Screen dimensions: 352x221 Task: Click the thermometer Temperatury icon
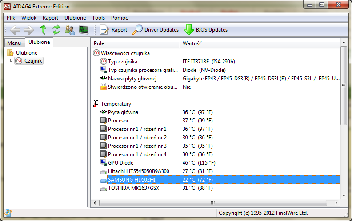(96, 103)
